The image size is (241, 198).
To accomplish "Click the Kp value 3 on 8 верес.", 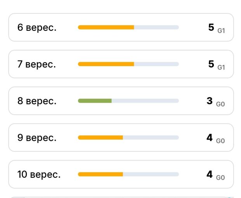I will pyautogui.click(x=210, y=101).
